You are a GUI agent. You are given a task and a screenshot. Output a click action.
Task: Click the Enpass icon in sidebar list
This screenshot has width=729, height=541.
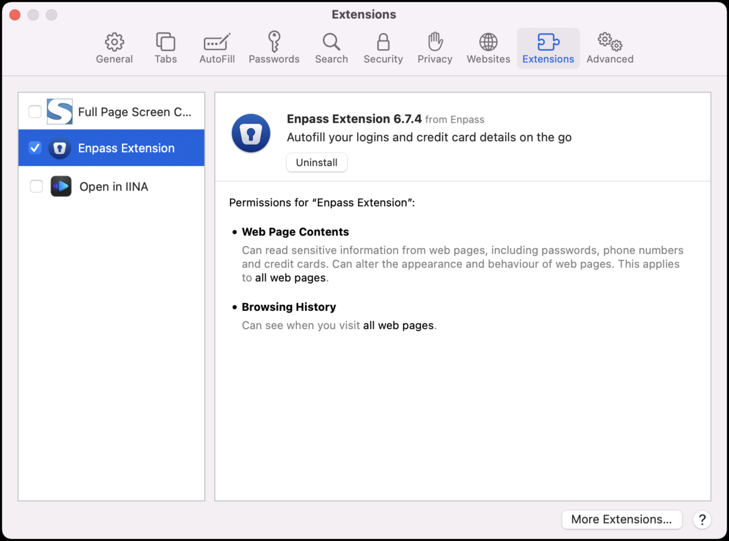coord(59,148)
